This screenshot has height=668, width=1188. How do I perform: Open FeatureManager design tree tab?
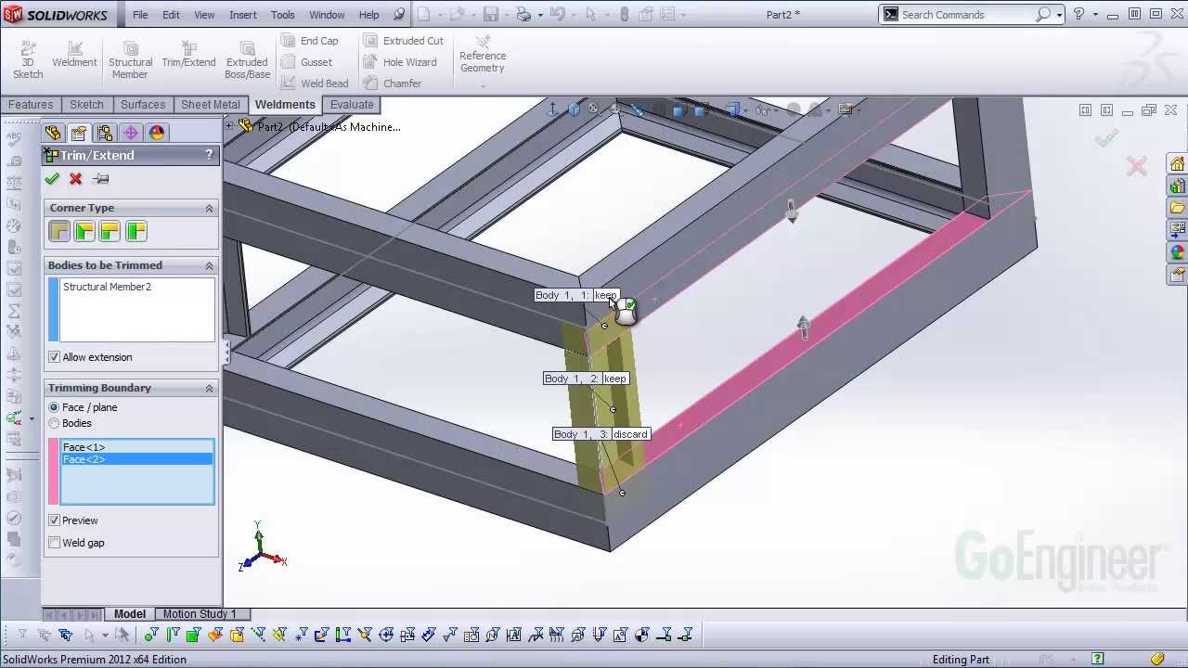click(53, 133)
